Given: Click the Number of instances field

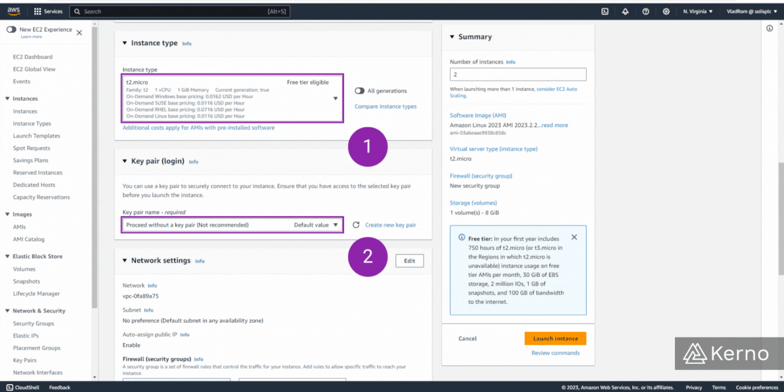Looking at the screenshot, I should point(518,74).
